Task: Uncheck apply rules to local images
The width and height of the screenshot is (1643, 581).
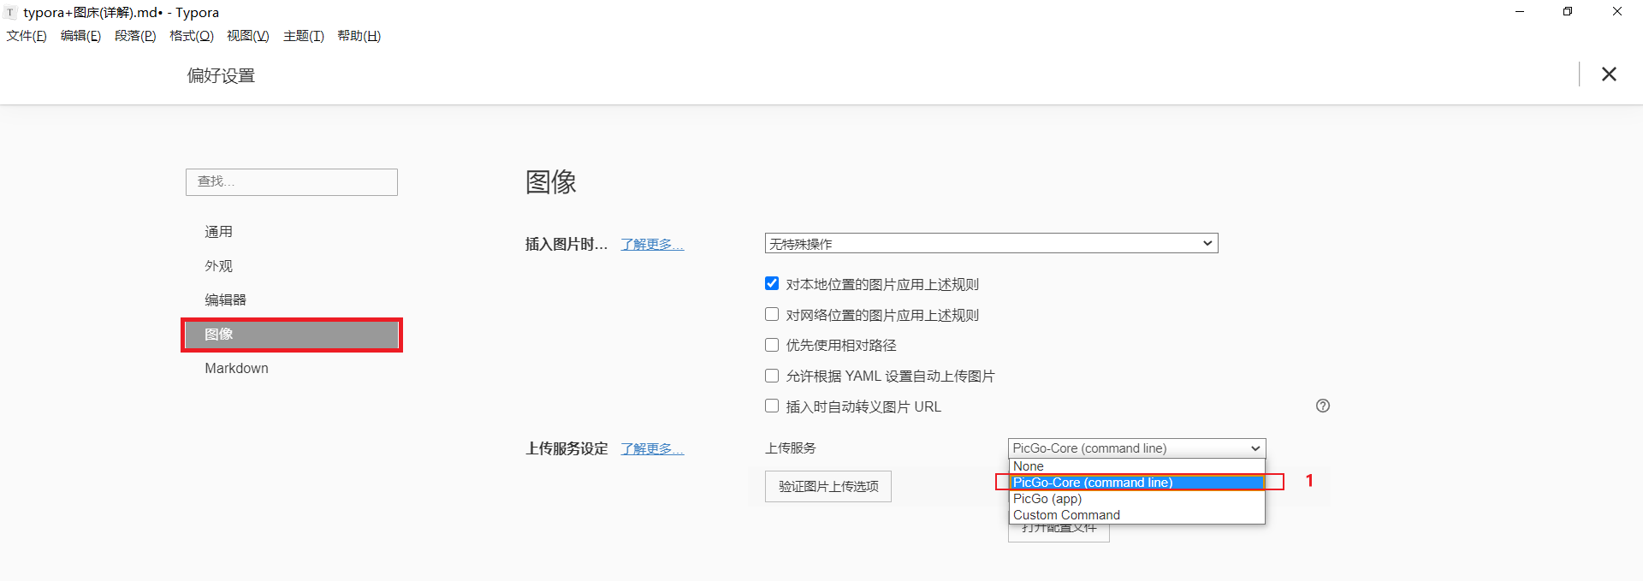Action: coord(772,283)
